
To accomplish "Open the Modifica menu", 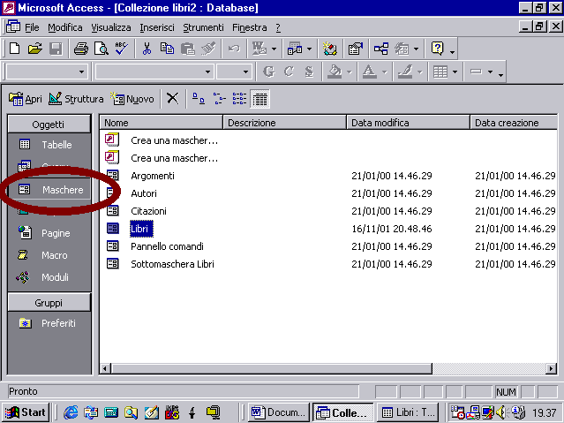I will (x=65, y=27).
